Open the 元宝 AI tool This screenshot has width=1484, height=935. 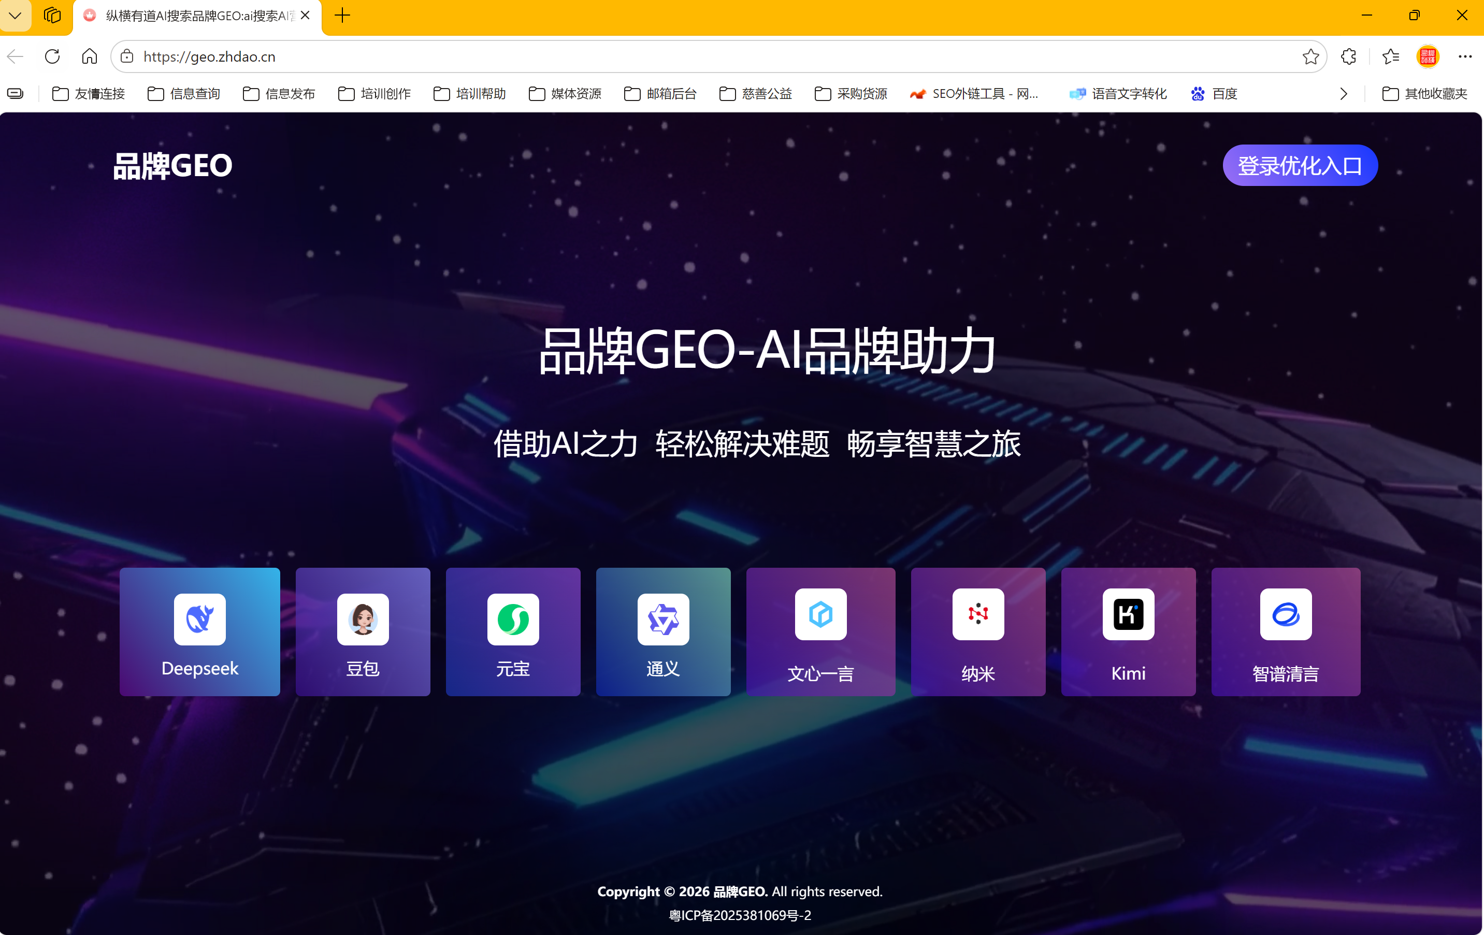pos(513,632)
